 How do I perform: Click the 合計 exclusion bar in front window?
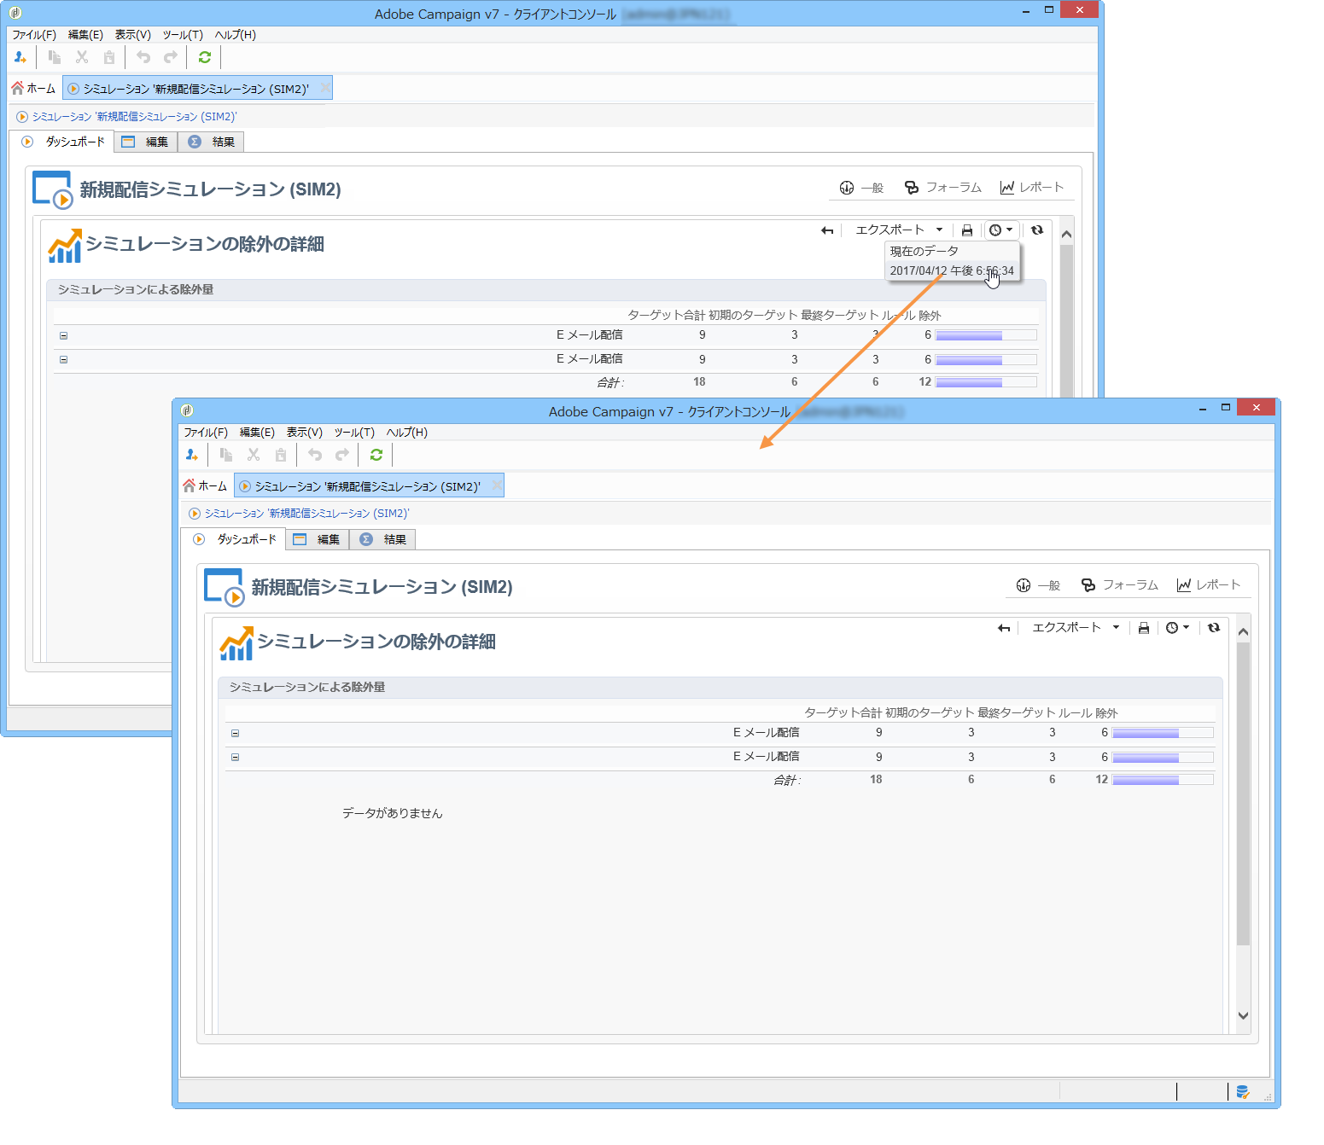(x=1163, y=780)
